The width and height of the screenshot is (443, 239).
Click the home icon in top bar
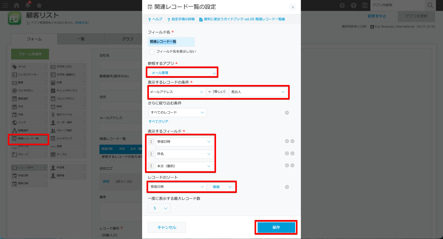click(x=17, y=5)
